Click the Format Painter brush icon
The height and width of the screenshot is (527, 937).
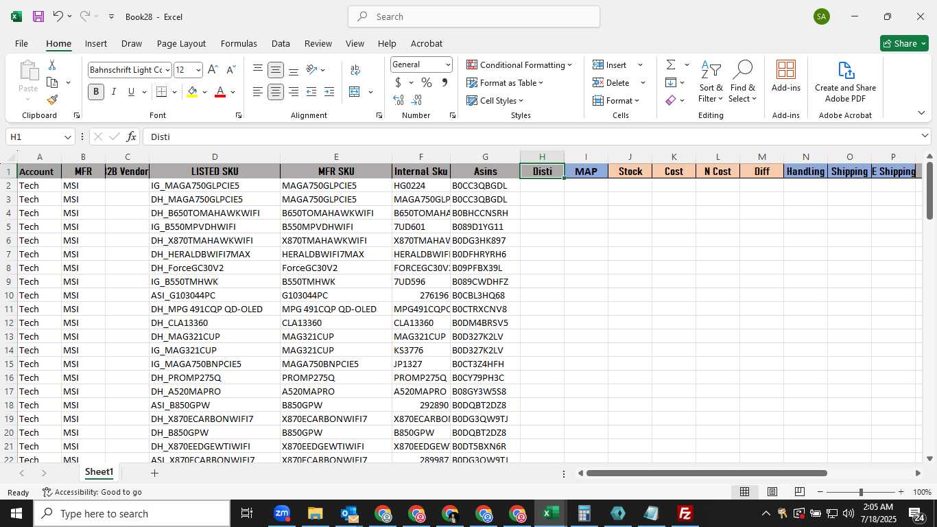click(x=52, y=100)
